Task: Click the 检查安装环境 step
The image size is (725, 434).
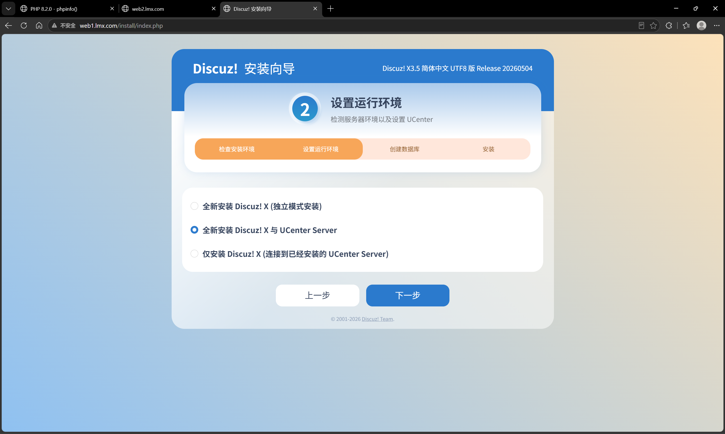Action: pos(236,149)
